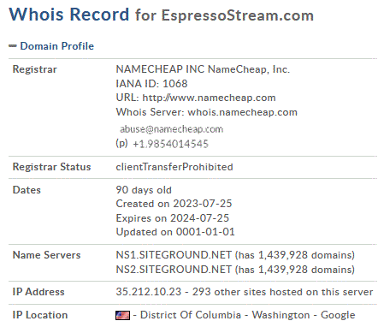The image size is (378, 321).
Task: Click the clientTransferProhibited status value
Action: coord(174,167)
